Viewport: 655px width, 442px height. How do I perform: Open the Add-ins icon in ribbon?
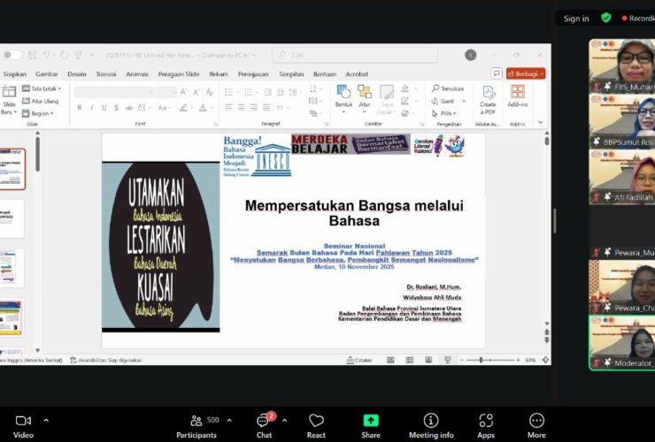(517, 95)
